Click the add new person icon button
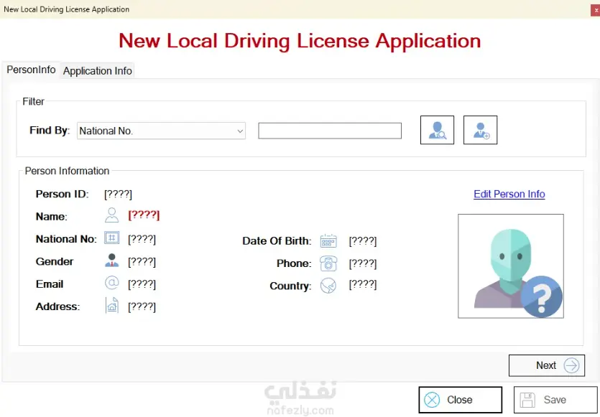 click(x=480, y=130)
